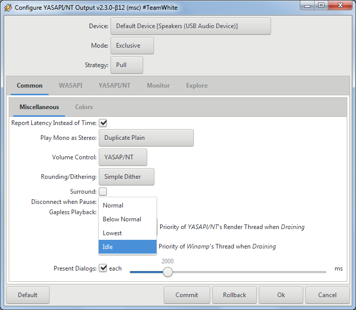Toggle Report Latency Instead of Time checkbox
Image resolution: width=356 pixels, height=310 pixels.
pyautogui.click(x=103, y=123)
